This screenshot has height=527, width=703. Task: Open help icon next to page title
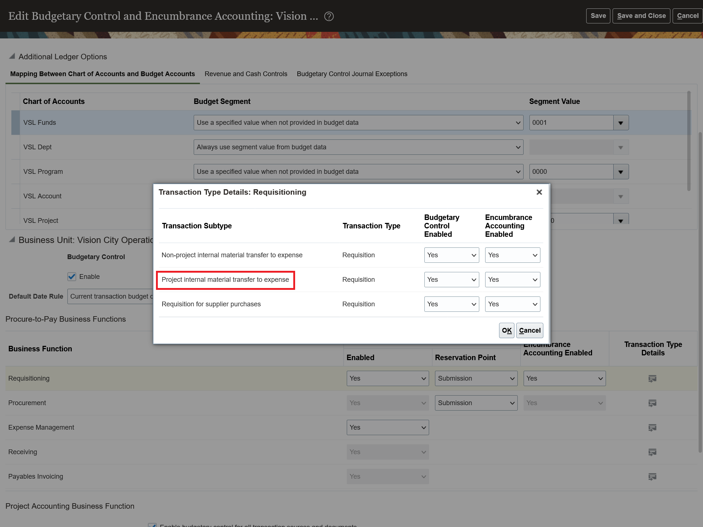tap(329, 16)
